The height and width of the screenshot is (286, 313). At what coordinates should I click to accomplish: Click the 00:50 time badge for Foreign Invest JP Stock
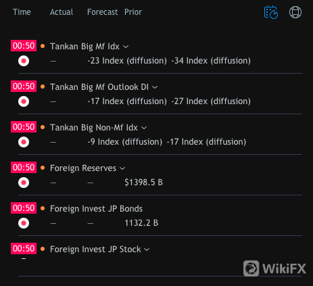24,249
